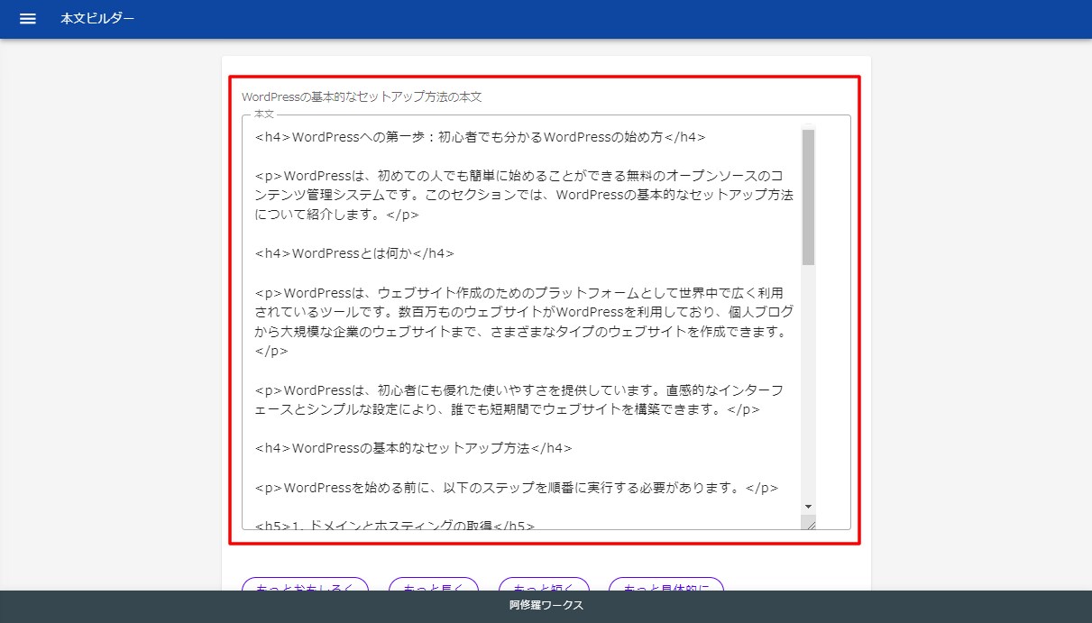Click the line 'WordPressを始める前に、以下のステップ'
This screenshot has width=1092, height=623.
tap(517, 488)
